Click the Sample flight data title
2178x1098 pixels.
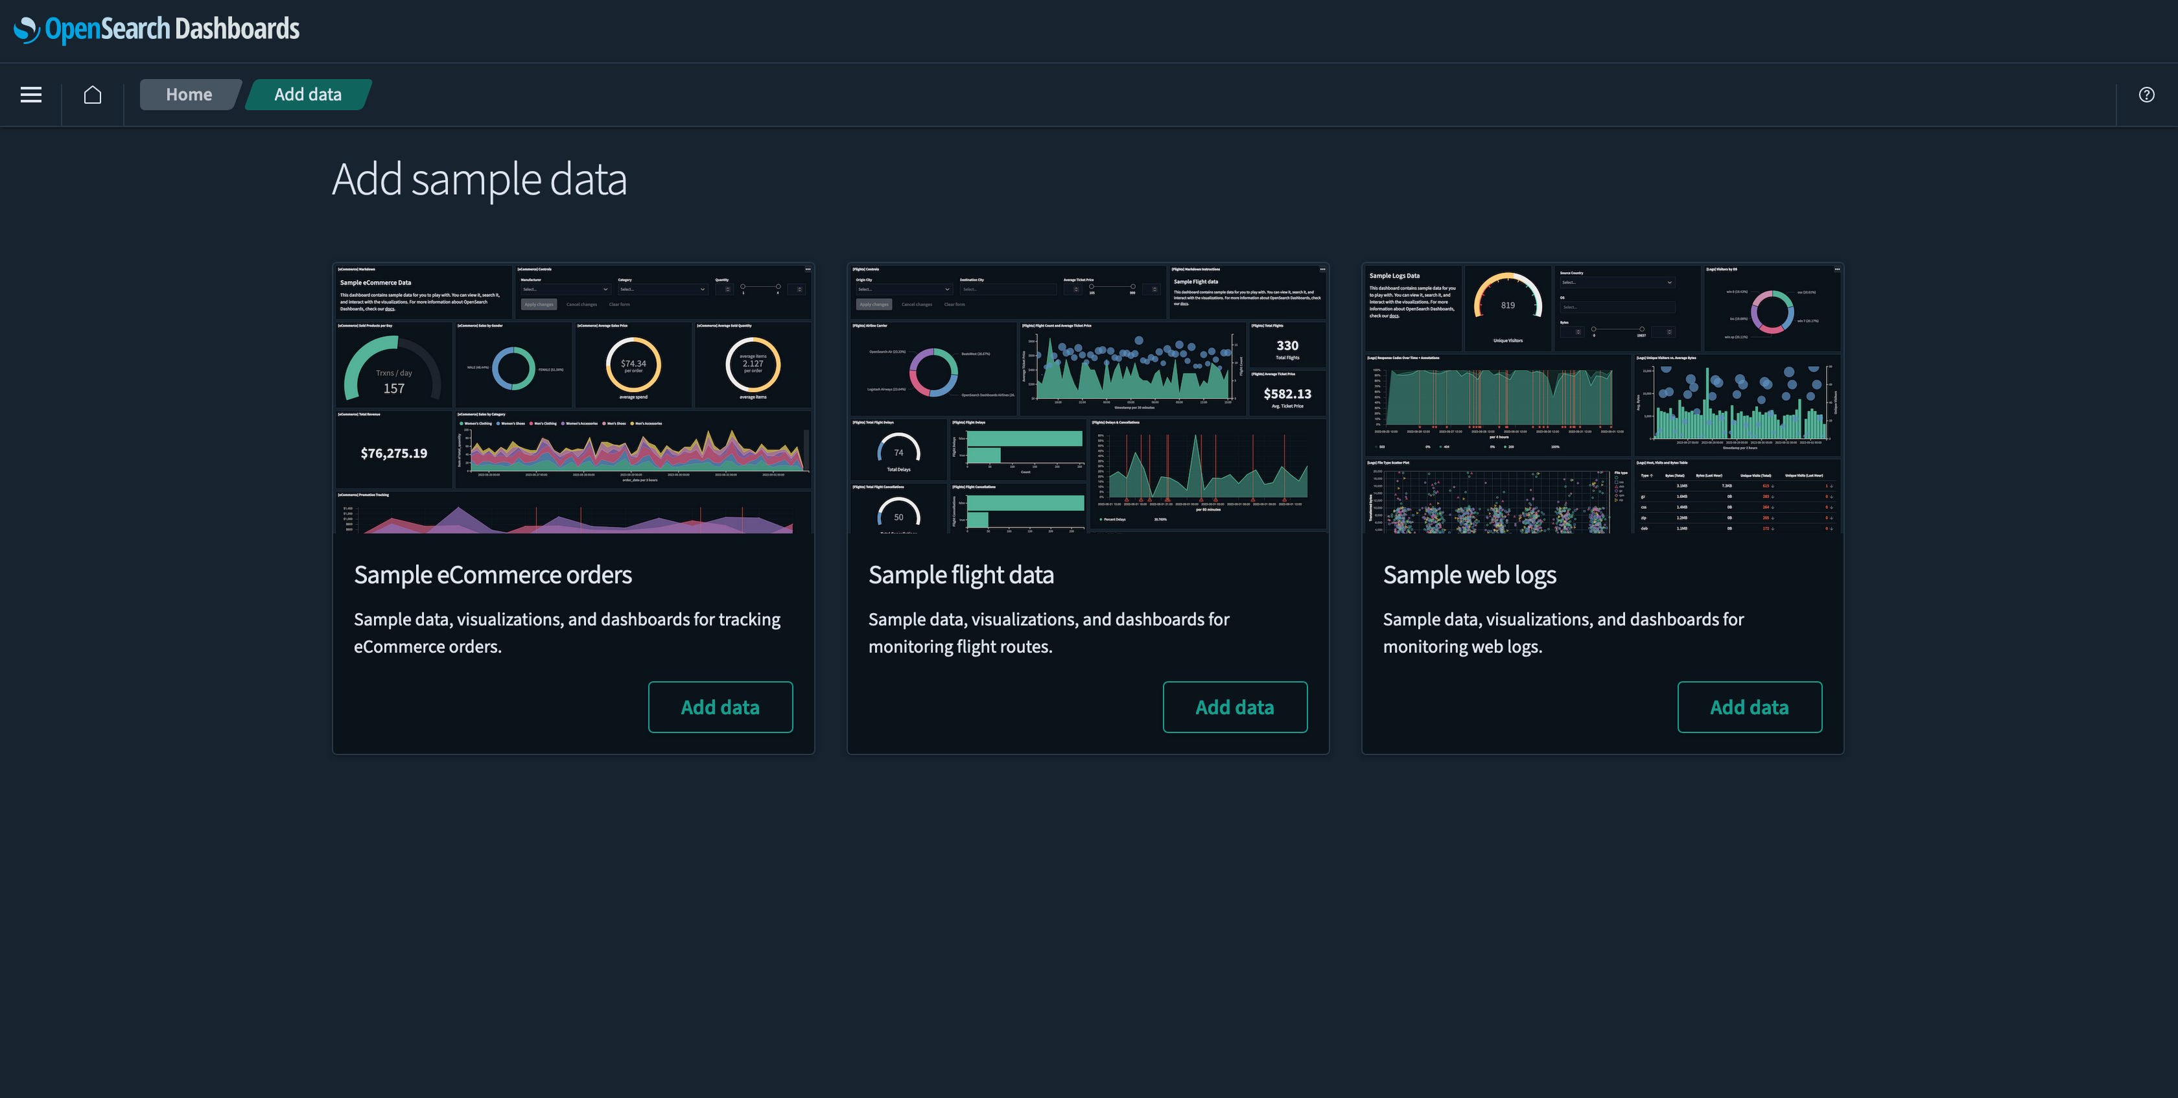coord(961,575)
